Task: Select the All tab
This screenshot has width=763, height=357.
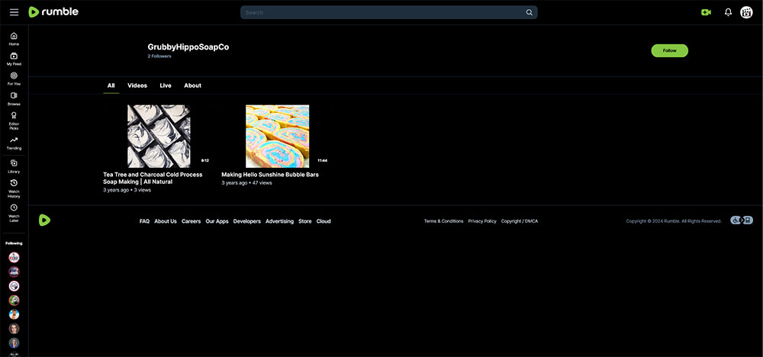Action: click(111, 85)
